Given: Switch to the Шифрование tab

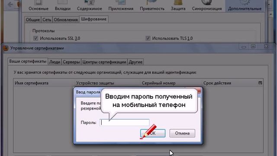Looking at the screenshot, I should click(93, 19).
